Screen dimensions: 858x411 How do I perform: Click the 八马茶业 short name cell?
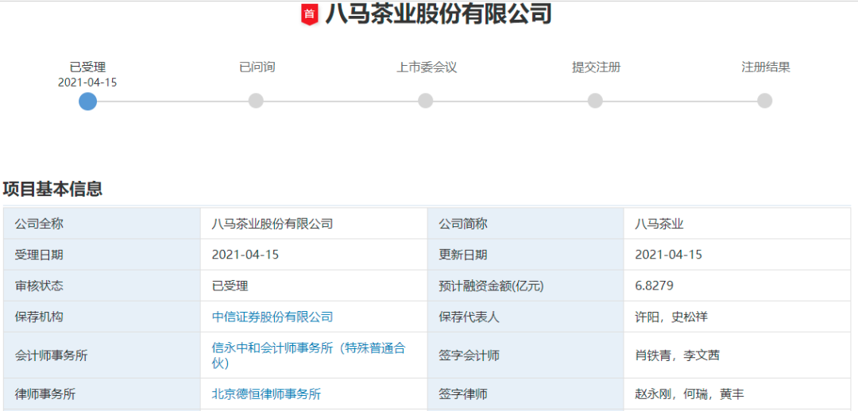click(x=737, y=224)
